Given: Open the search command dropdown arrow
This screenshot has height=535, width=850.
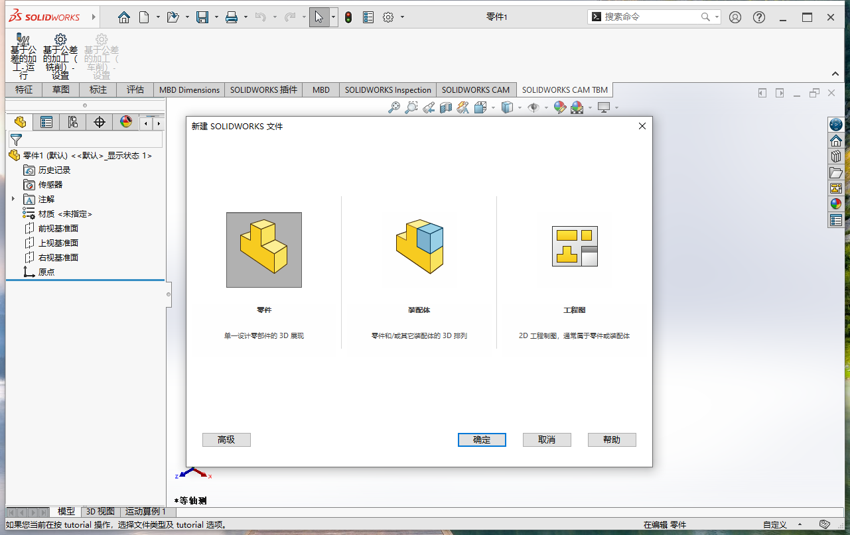Looking at the screenshot, I should click(x=717, y=17).
